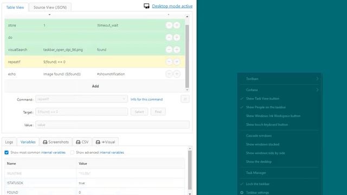Click the minus button on the echo row
The height and width of the screenshot is (195, 347).
pos(169,74)
